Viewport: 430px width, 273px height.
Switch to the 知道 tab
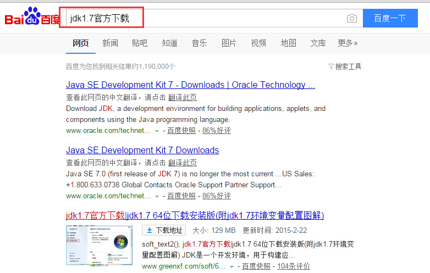point(169,43)
